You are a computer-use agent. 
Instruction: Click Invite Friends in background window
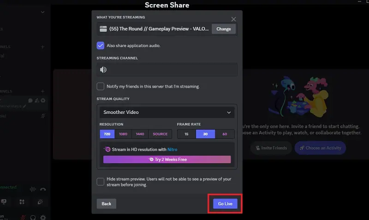click(x=271, y=148)
